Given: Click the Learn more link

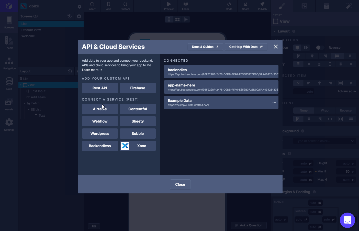Looking at the screenshot, I should click(x=92, y=70).
